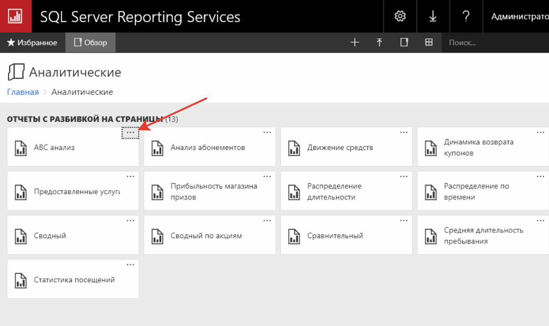
Task: Click report icon of Статистика посещений
Action: point(21,280)
